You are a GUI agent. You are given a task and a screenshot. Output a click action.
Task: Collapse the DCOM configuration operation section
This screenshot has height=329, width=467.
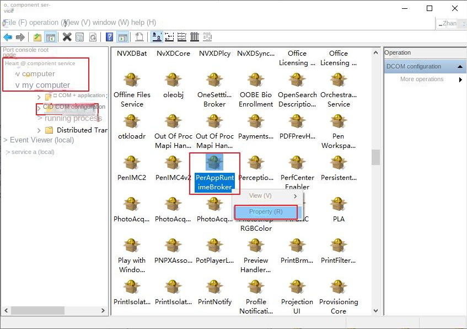460,67
